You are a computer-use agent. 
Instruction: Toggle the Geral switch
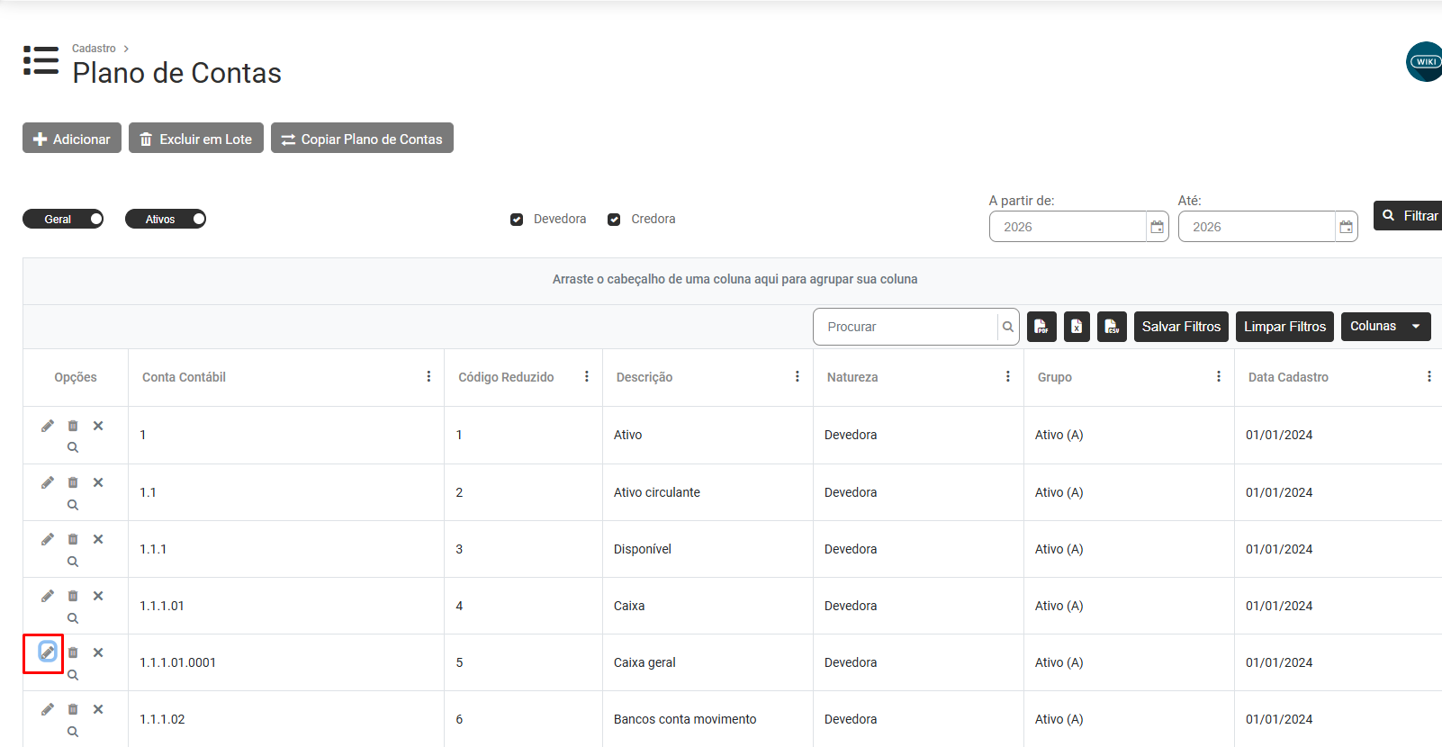click(x=63, y=219)
